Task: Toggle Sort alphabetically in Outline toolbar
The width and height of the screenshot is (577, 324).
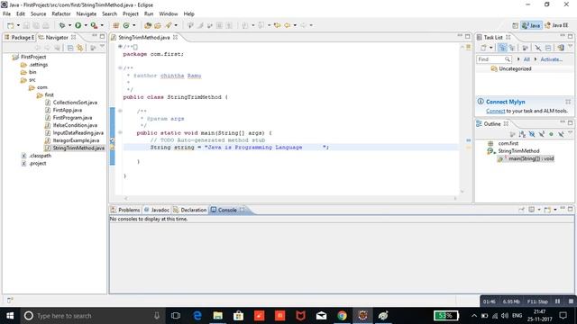Action: coord(522,134)
